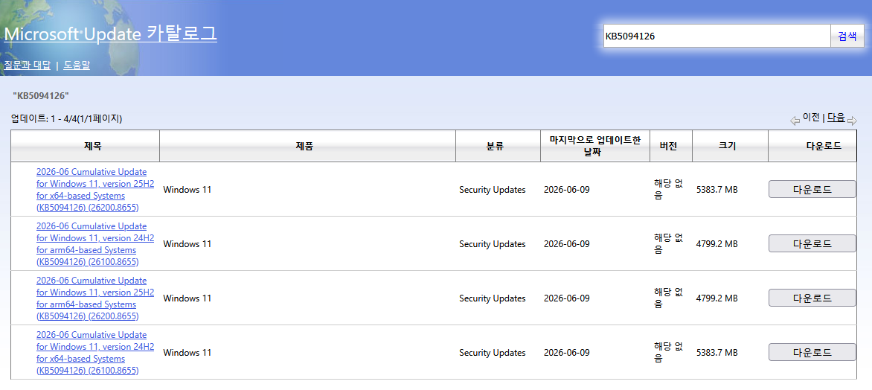Image resolution: width=872 pixels, height=390 pixels.
Task: Download the 24H2 arm64 update via 다운로드
Action: pos(812,243)
